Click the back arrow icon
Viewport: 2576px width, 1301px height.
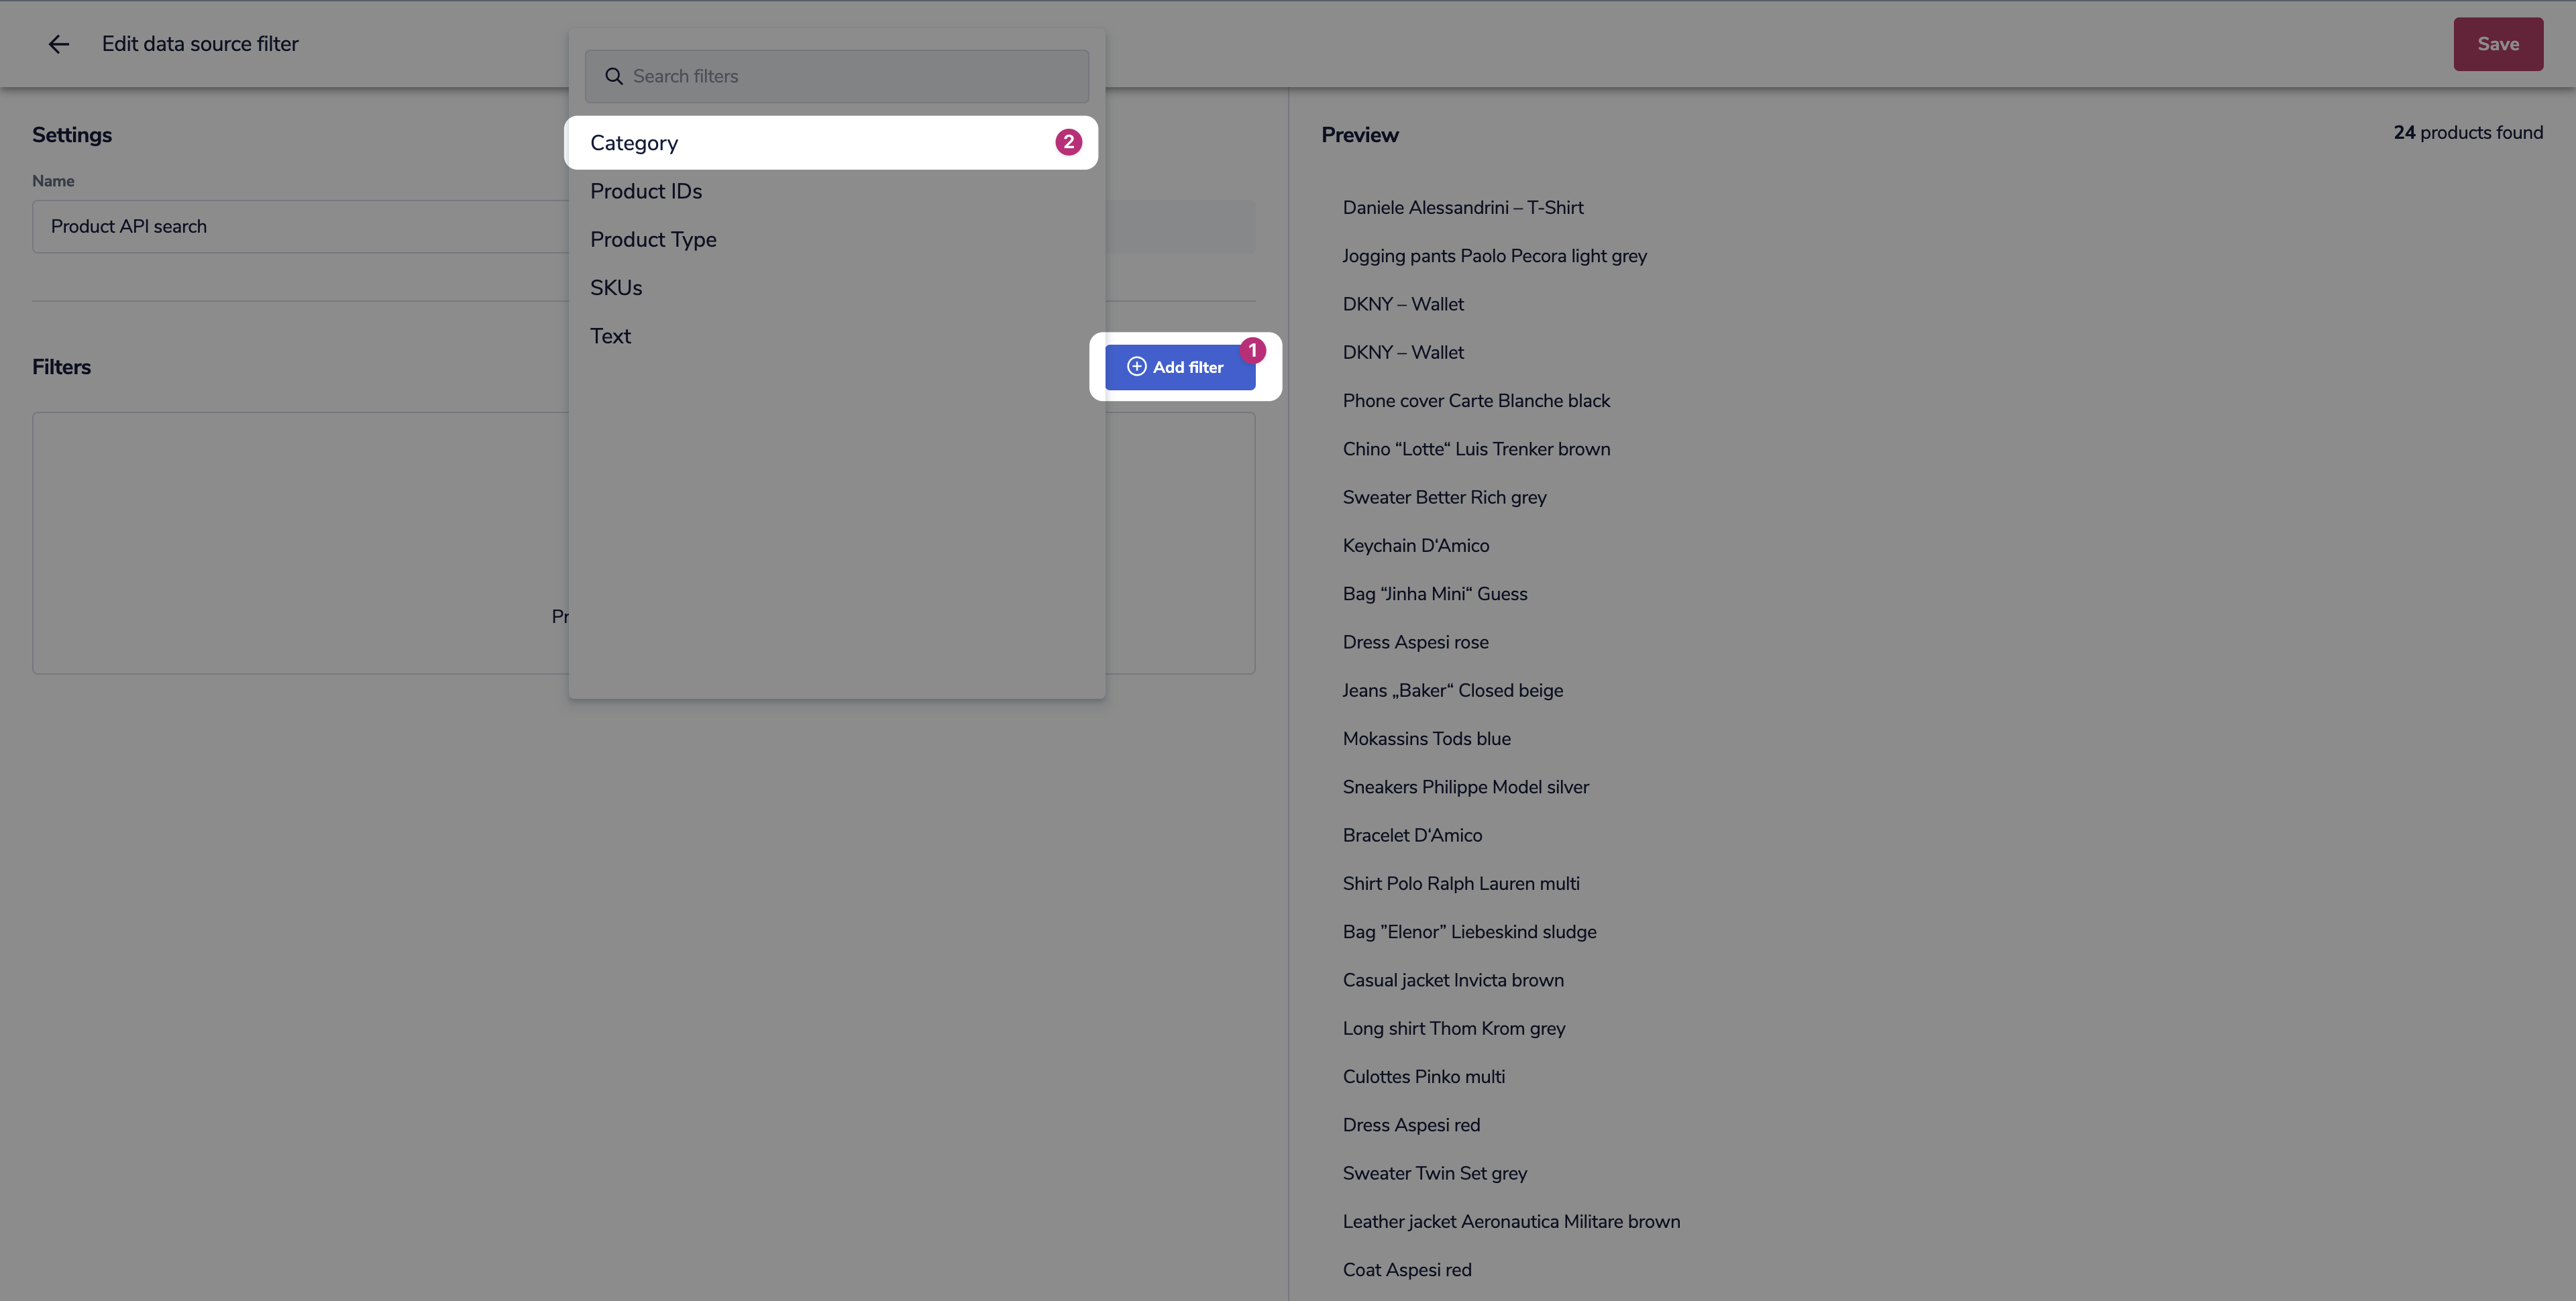pyautogui.click(x=59, y=44)
